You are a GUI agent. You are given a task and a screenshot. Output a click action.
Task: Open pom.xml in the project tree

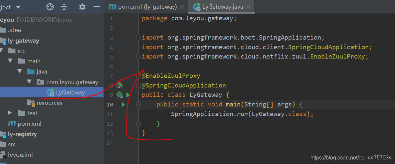point(30,124)
